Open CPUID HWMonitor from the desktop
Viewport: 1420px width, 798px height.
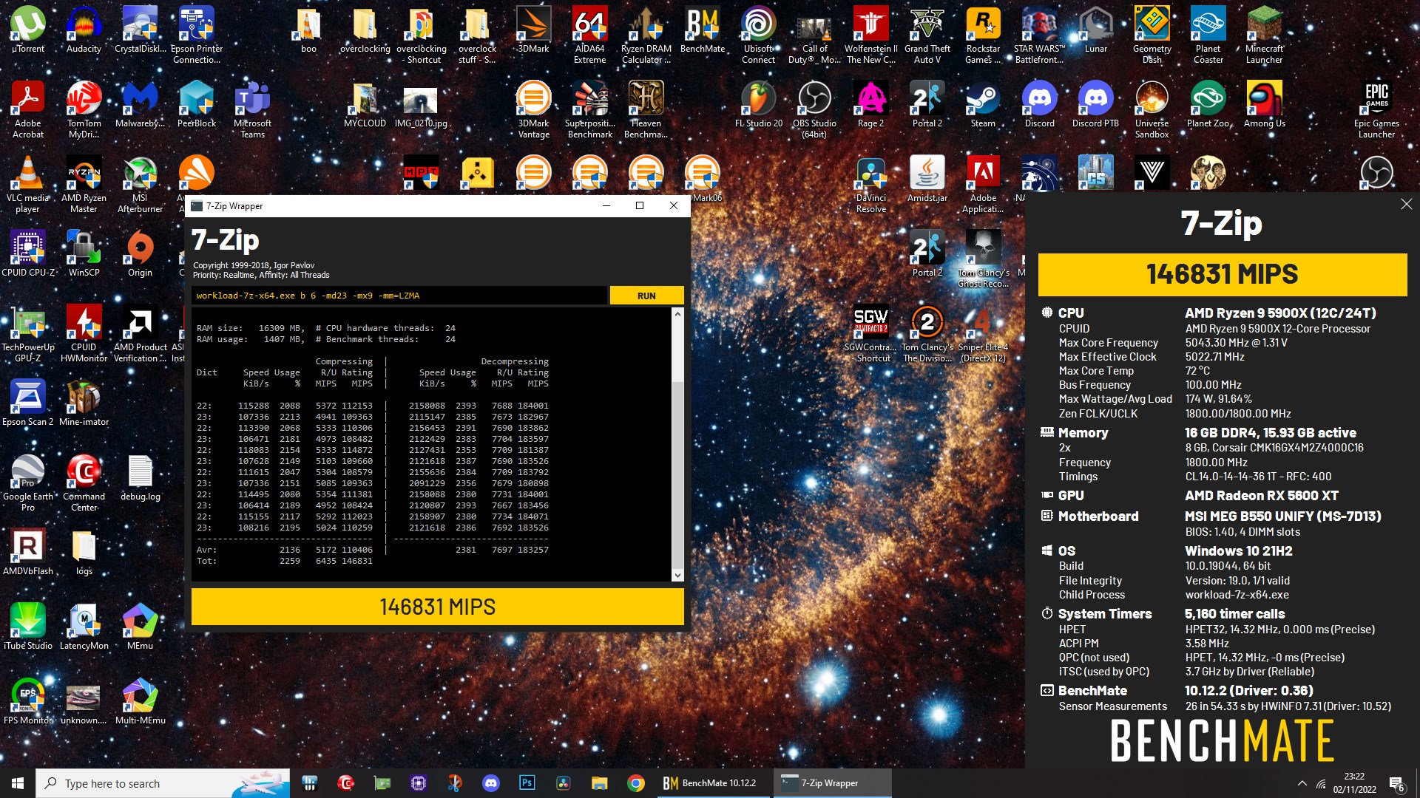[x=84, y=333]
